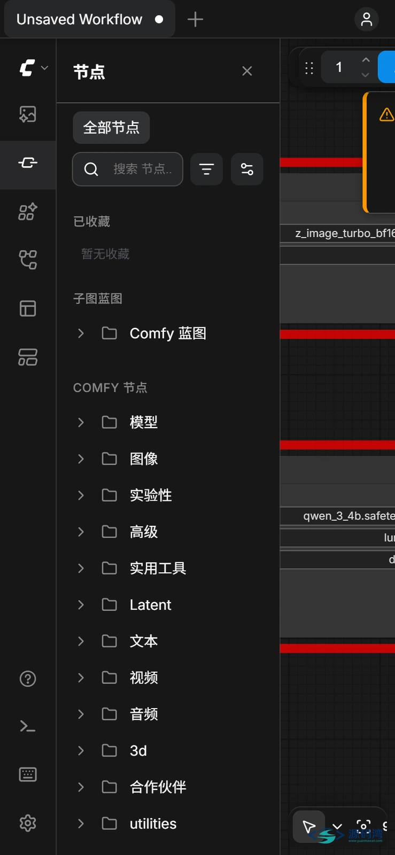Click the 暂无收藏 placeholder text

point(105,254)
